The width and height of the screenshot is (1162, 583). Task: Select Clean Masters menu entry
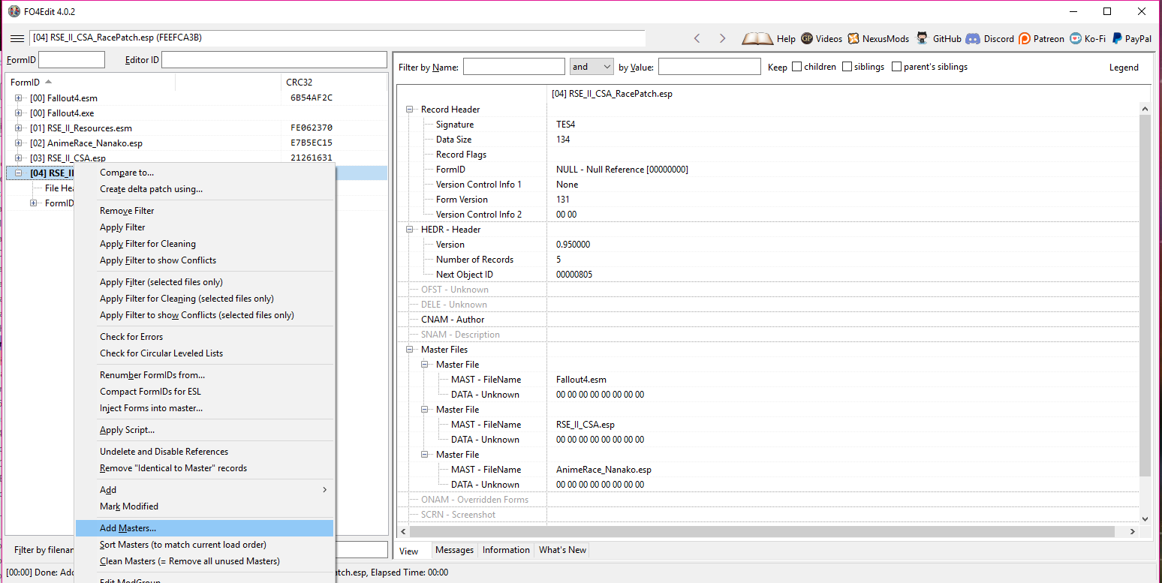[204, 561]
